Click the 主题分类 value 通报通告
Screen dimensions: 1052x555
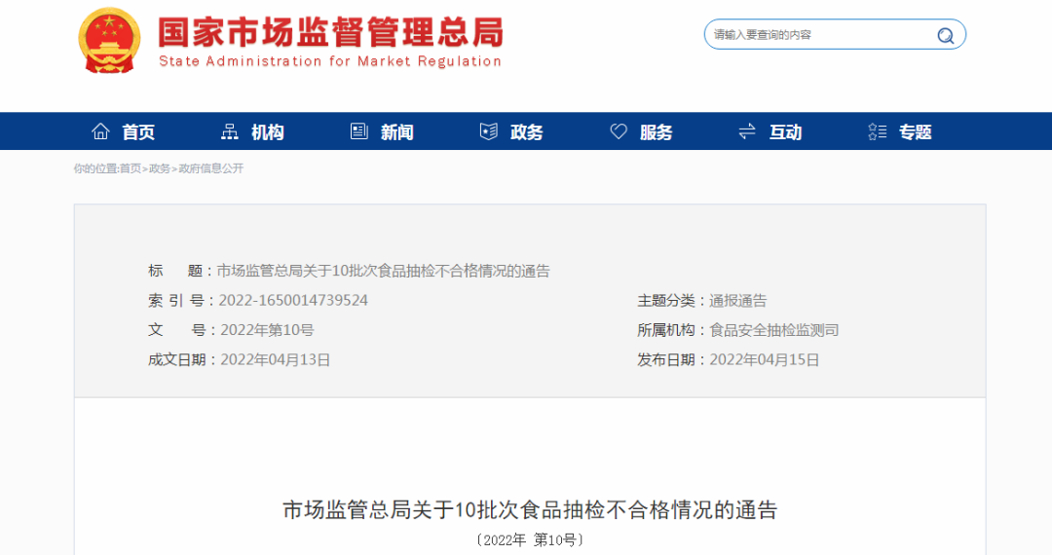[x=737, y=300]
